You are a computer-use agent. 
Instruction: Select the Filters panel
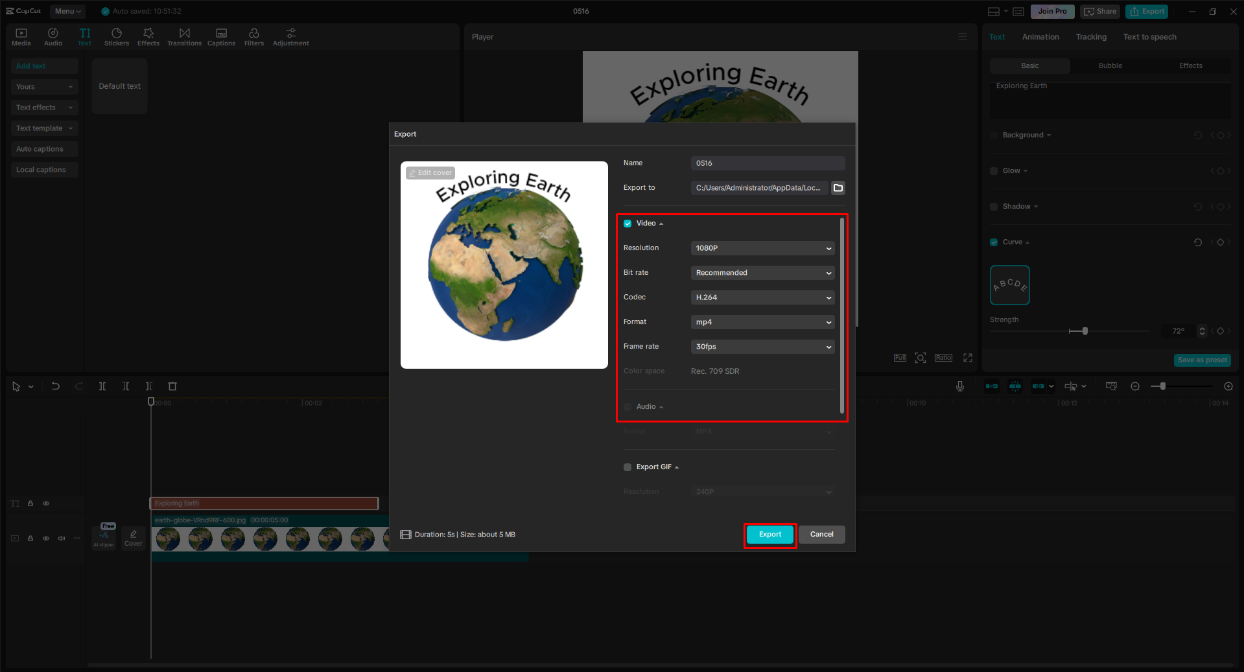tap(253, 36)
